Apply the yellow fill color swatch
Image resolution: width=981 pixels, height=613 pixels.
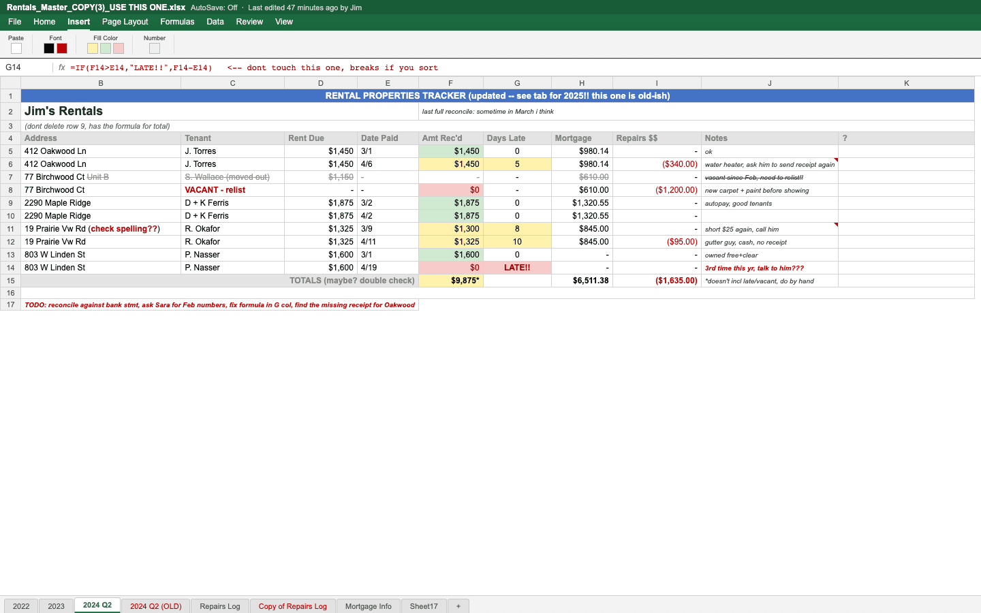click(93, 48)
